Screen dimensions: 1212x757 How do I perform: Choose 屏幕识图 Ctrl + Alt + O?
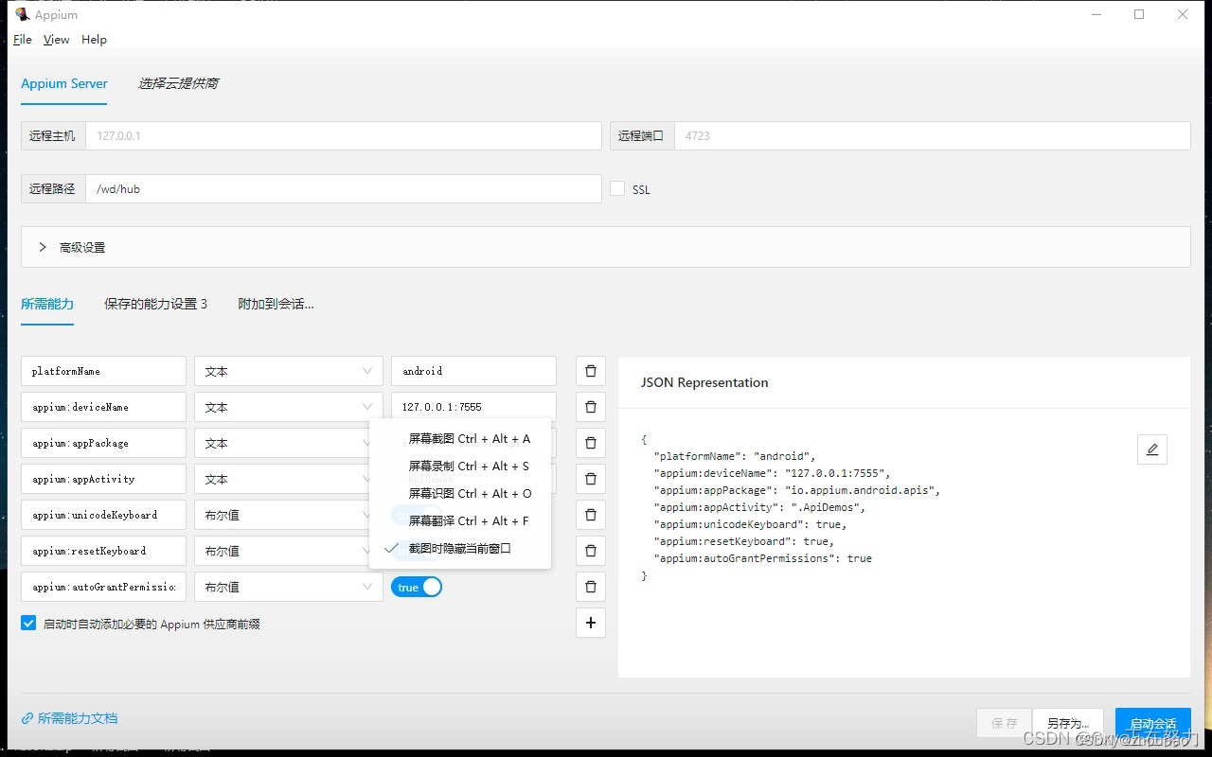(459, 493)
